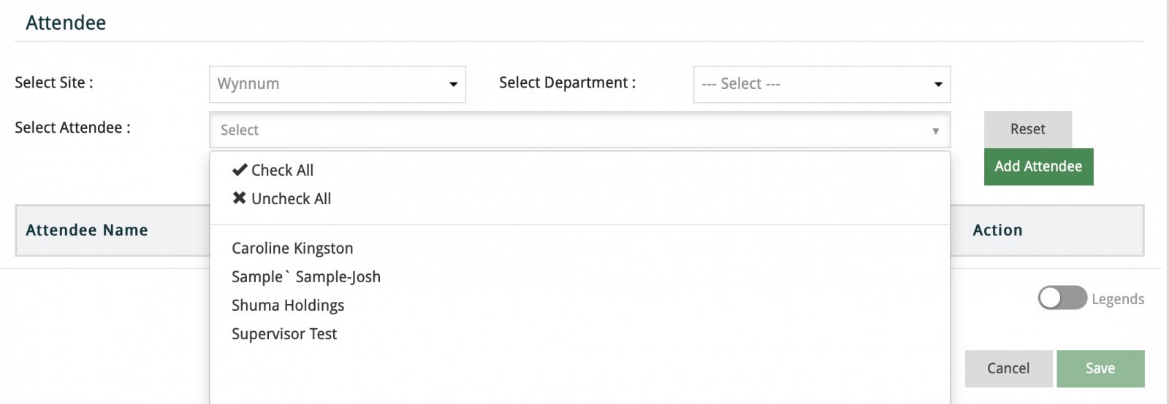Image resolution: width=1169 pixels, height=404 pixels.
Task: Click the Select Site dropdown arrow
Action: [x=453, y=85]
